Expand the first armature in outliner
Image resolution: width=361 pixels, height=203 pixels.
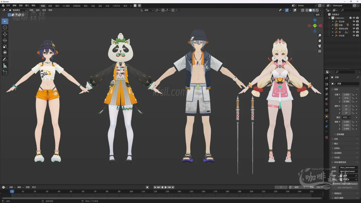[333, 21]
